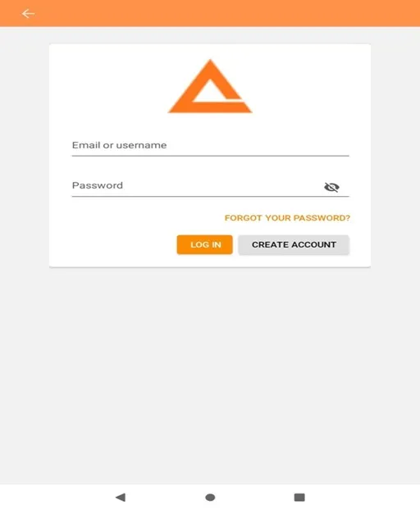Tap the Android home circle button
Viewport: 420px width, 510px height.
[210, 497]
